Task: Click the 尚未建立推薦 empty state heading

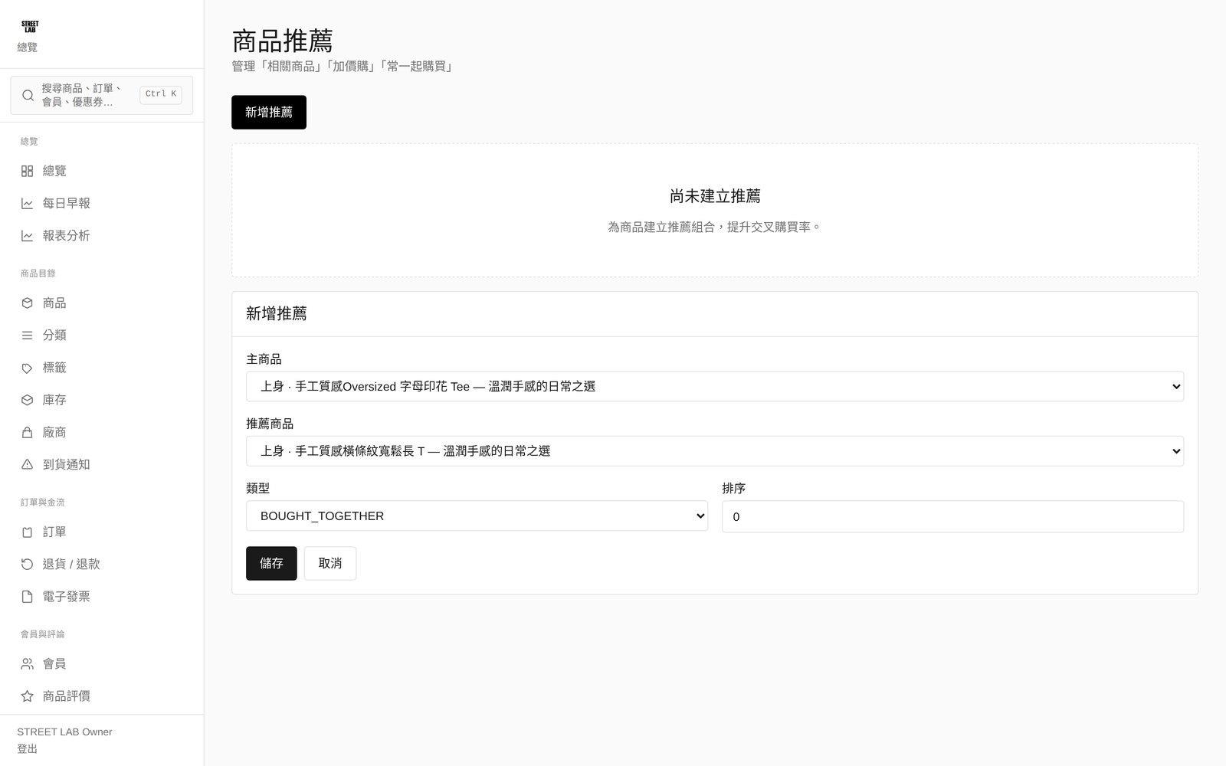Action: [715, 196]
